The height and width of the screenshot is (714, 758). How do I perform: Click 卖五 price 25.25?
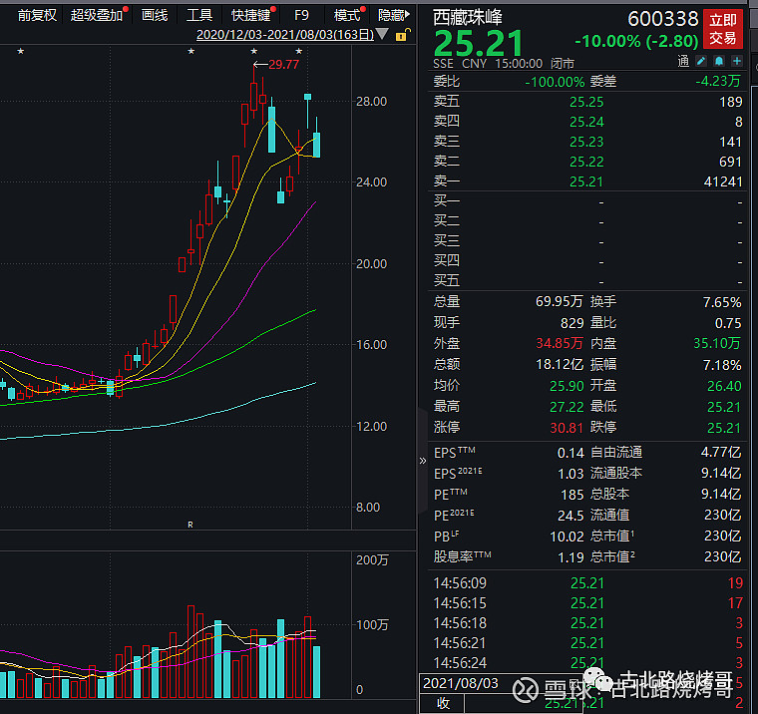click(586, 102)
